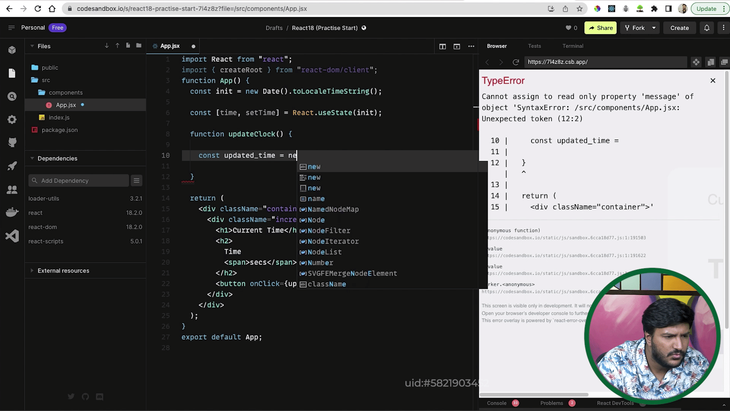Open the Docker server control icon
730x411 pixels.
click(x=12, y=212)
